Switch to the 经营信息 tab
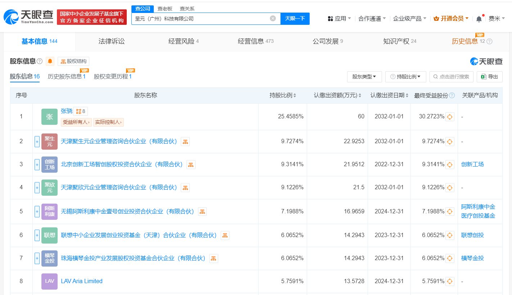 click(256, 41)
